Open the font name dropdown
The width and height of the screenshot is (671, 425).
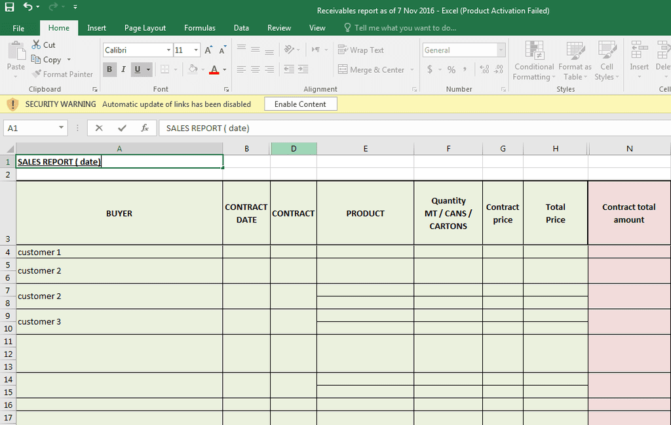[x=168, y=50]
